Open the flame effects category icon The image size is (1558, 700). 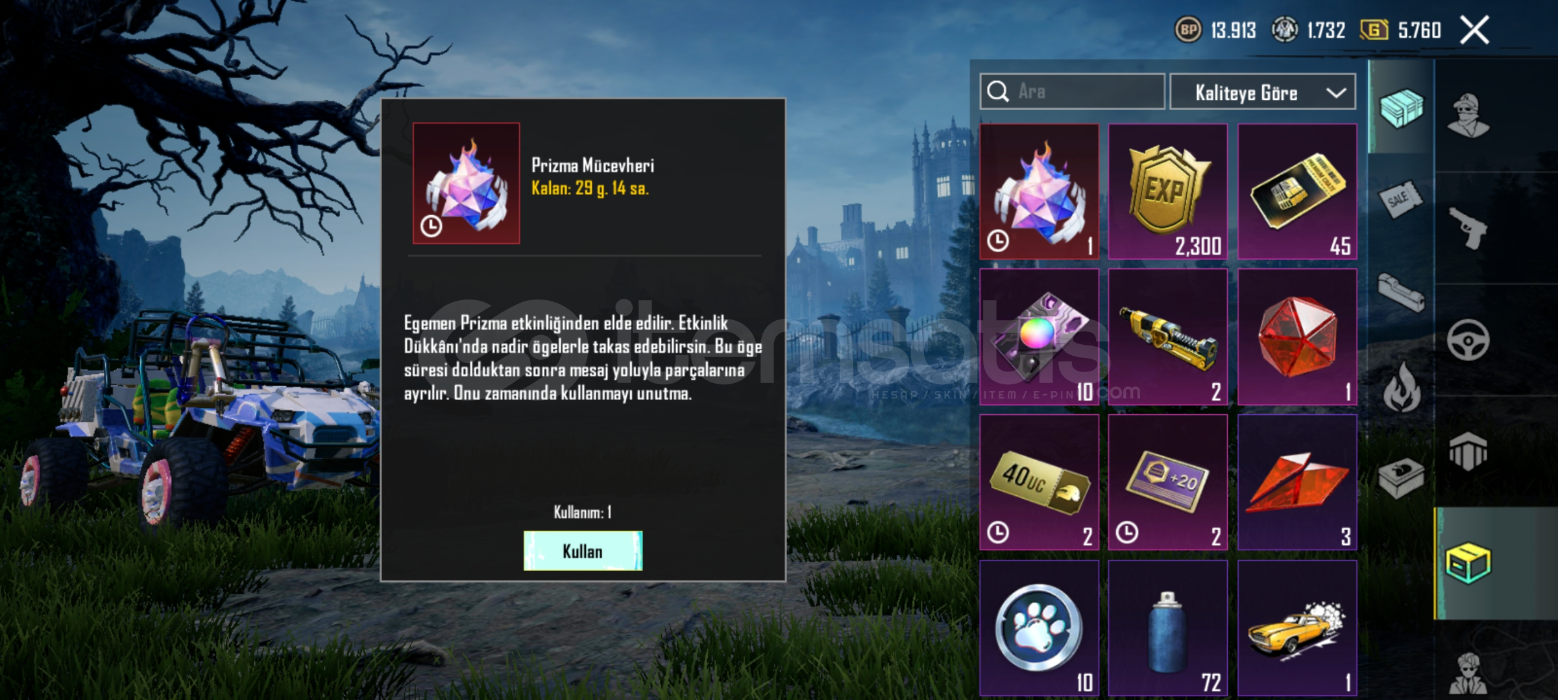coord(1401,387)
